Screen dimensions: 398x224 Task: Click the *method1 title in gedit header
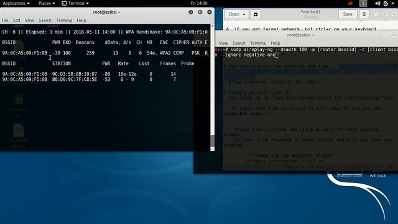(x=310, y=12)
